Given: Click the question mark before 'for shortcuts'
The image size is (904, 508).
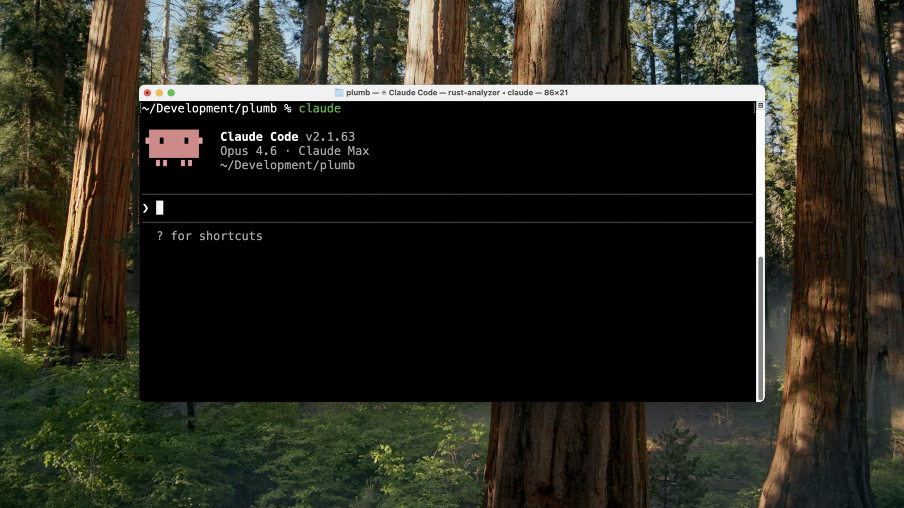Looking at the screenshot, I should pyautogui.click(x=160, y=236).
